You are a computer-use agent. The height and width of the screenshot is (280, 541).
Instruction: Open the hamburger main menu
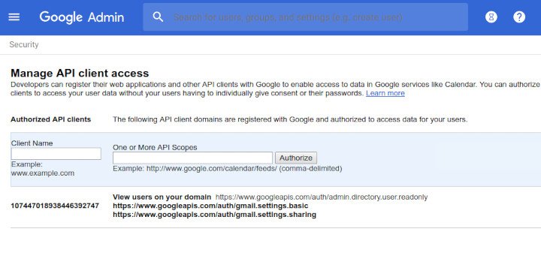(x=14, y=17)
